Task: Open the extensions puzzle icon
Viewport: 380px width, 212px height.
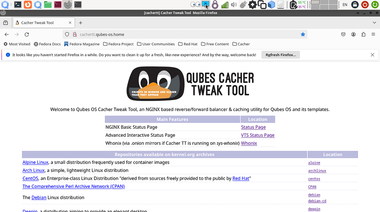Action: (x=363, y=34)
